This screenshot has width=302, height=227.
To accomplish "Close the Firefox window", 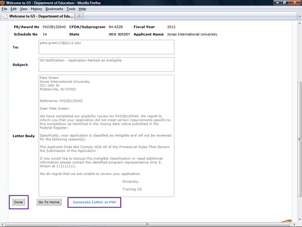I will (295, 2).
